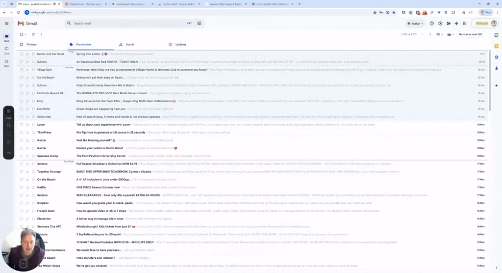Go back in the browser toolbar
This screenshot has width=502, height=273.
(4, 12)
